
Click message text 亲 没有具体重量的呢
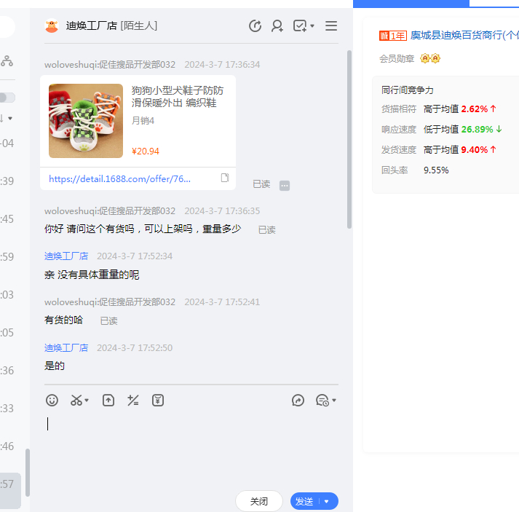pos(92,275)
